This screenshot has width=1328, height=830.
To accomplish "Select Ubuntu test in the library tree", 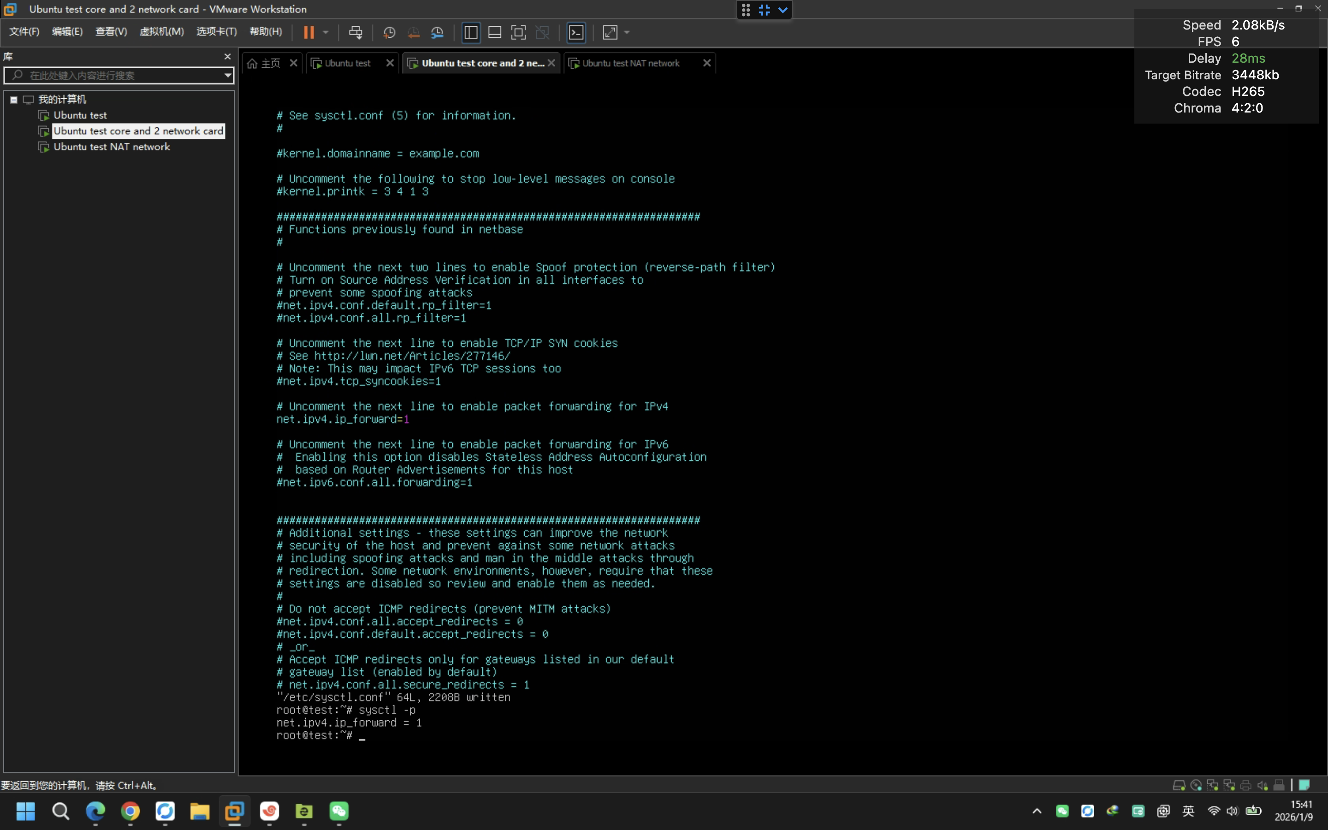I will coord(81,115).
